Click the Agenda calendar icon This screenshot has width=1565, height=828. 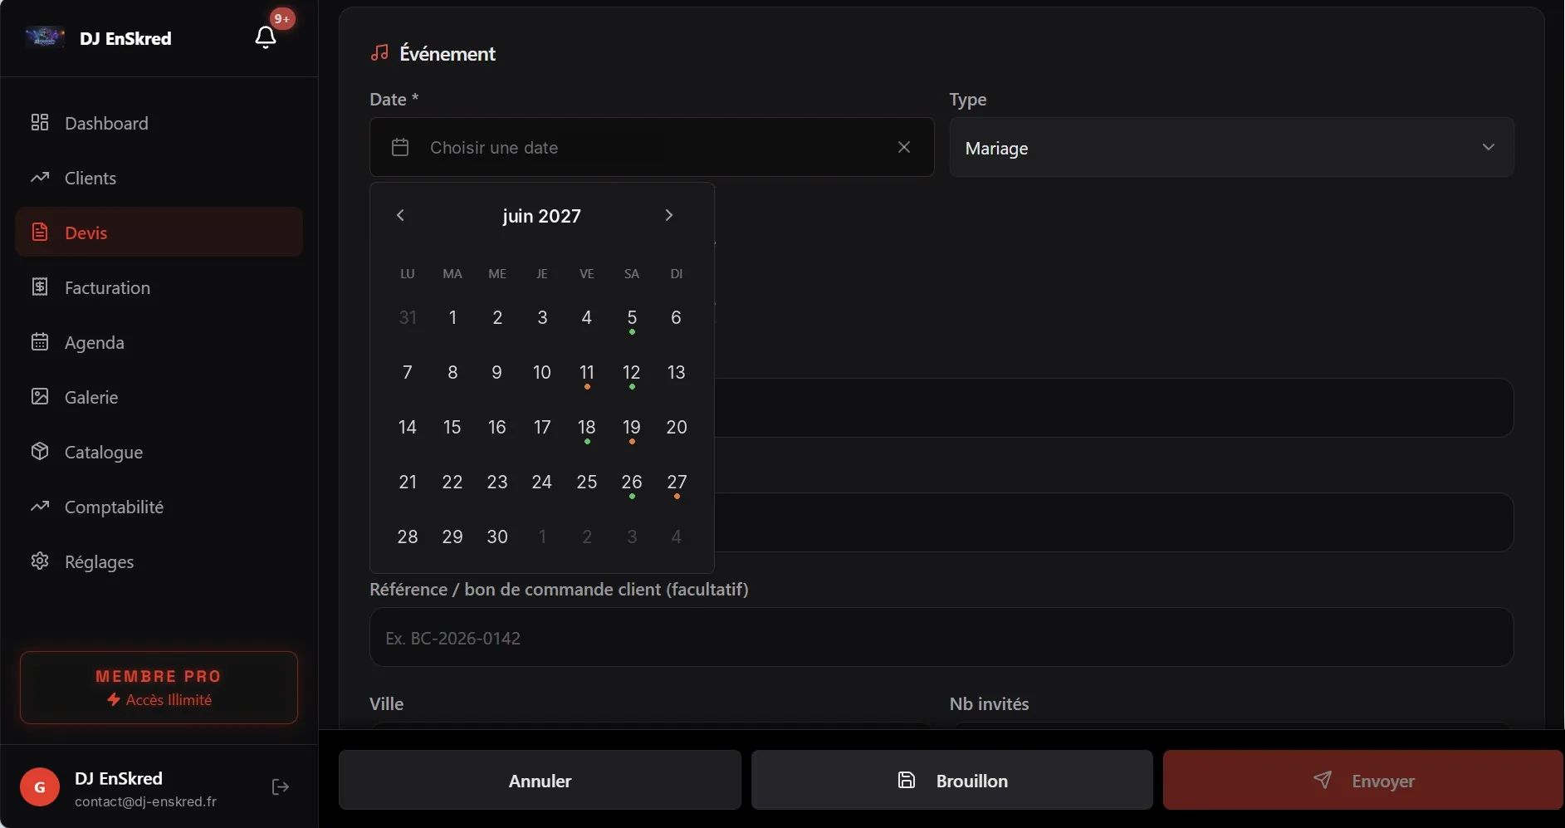coord(40,341)
